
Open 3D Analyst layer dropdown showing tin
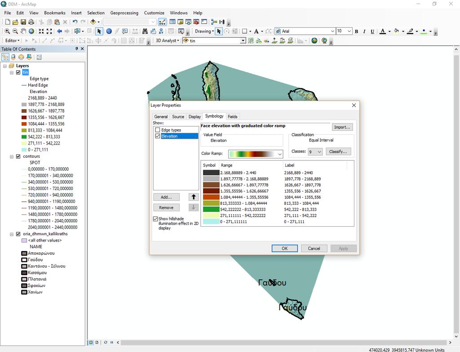point(243,40)
